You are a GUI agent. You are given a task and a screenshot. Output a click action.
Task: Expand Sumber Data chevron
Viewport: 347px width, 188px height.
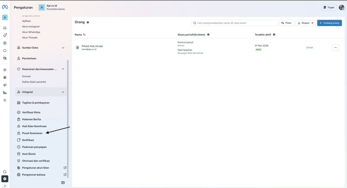[x=63, y=48]
